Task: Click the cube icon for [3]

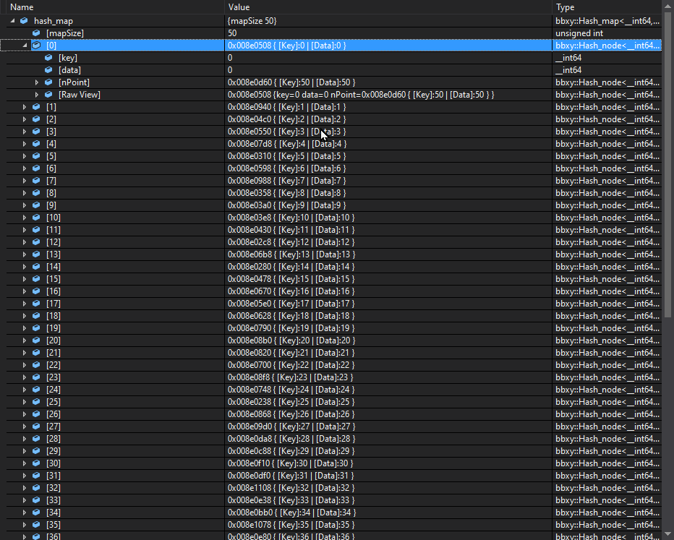Action: click(x=37, y=132)
